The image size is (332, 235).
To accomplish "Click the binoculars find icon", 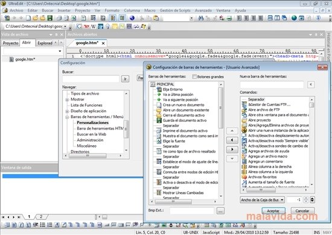I will (200, 18).
